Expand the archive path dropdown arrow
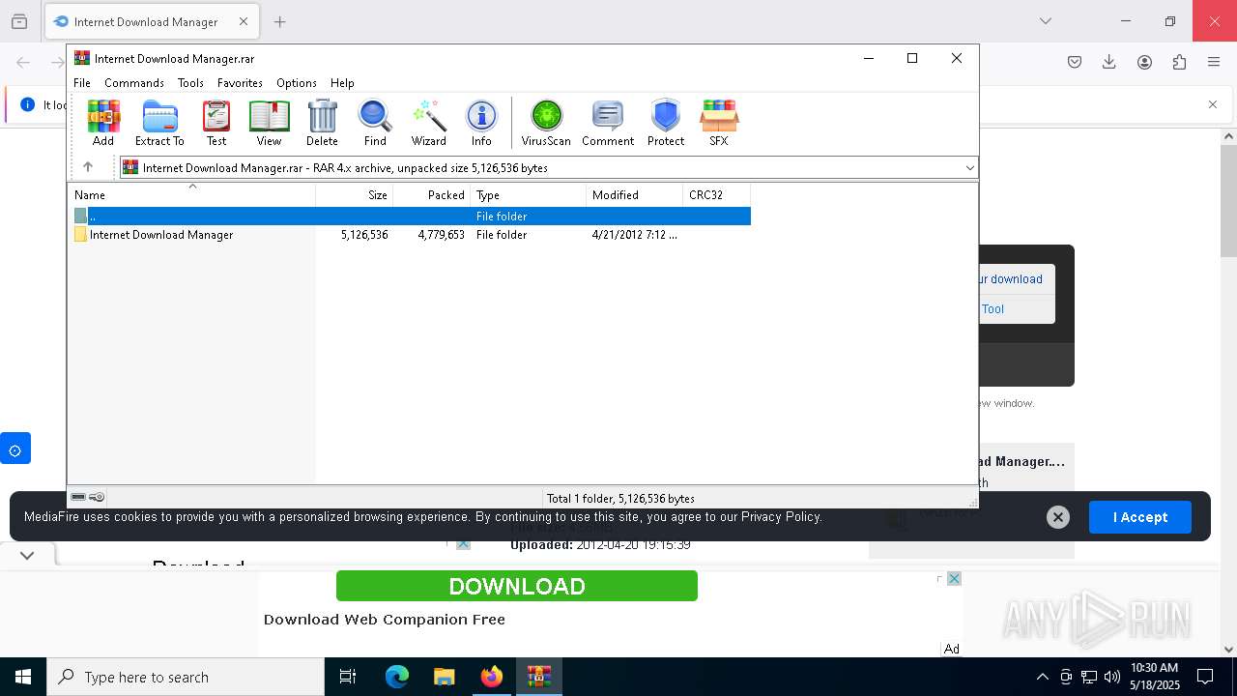The height and width of the screenshot is (696, 1237). point(969,167)
